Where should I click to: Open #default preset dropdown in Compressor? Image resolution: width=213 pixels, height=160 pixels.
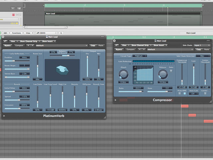[170, 49]
